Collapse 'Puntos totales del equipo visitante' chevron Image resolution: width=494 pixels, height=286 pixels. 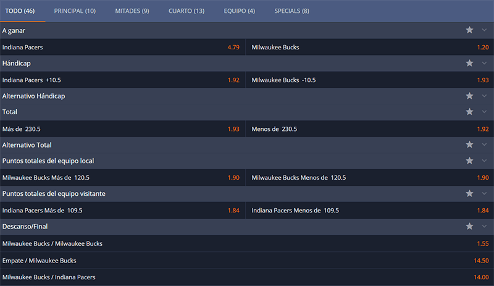[484, 193]
